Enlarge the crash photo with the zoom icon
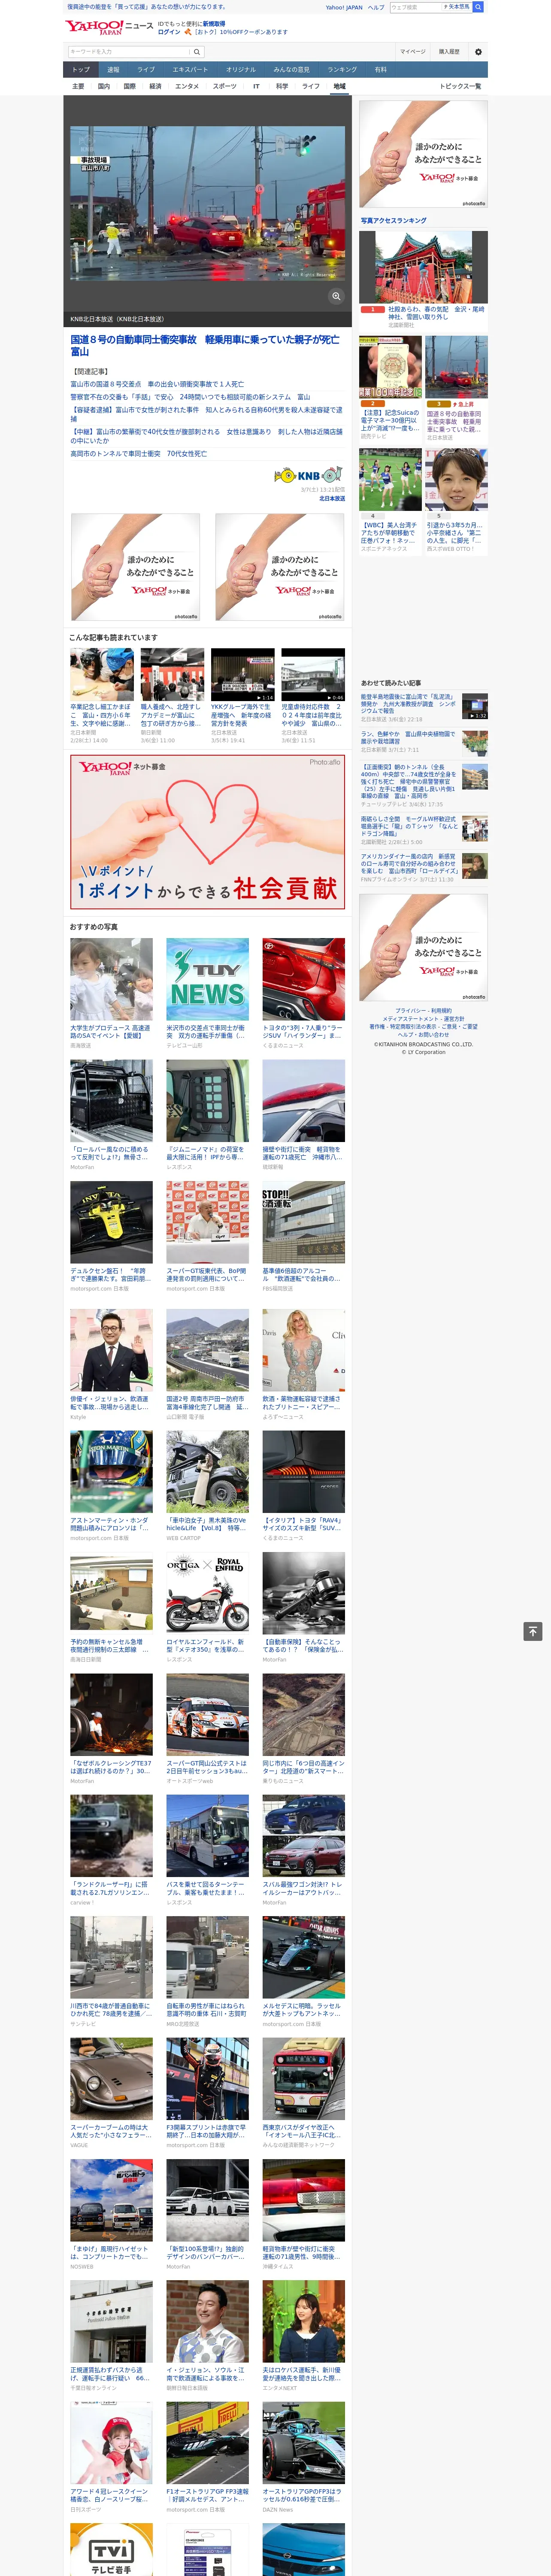The width and height of the screenshot is (551, 2576). pos(336,296)
